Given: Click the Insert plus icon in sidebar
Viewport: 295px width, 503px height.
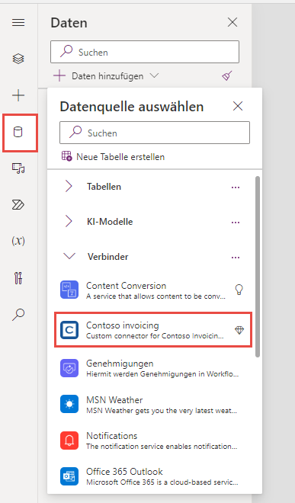Looking at the screenshot, I should (18, 95).
